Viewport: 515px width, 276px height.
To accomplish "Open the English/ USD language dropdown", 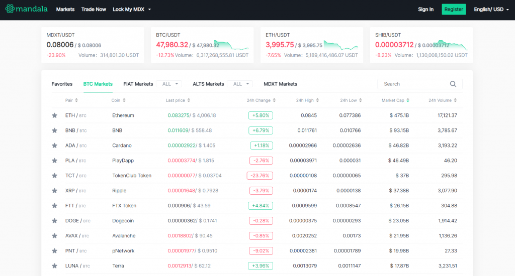I will (x=491, y=9).
